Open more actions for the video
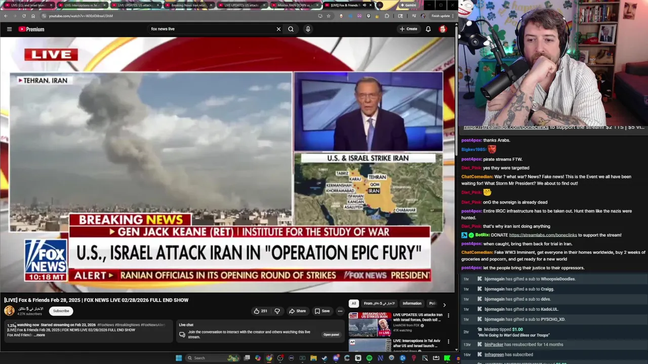This screenshot has height=364, width=648. click(340, 311)
